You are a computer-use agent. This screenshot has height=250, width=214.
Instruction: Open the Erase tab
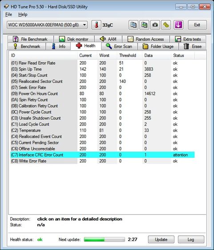coord(193,46)
